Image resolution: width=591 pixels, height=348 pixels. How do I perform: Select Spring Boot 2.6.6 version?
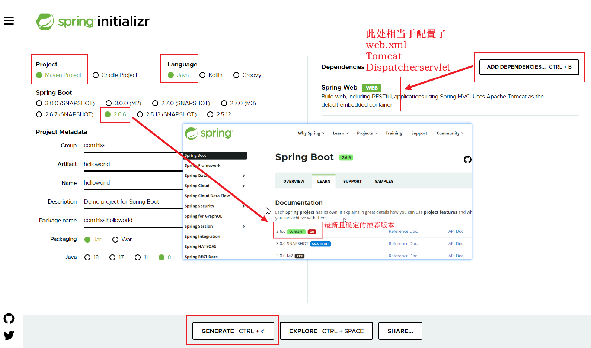coord(115,114)
